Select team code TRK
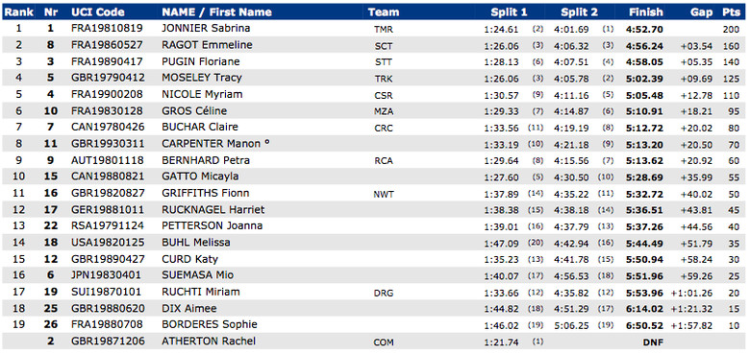This screenshot has height=354, width=750. [x=384, y=80]
